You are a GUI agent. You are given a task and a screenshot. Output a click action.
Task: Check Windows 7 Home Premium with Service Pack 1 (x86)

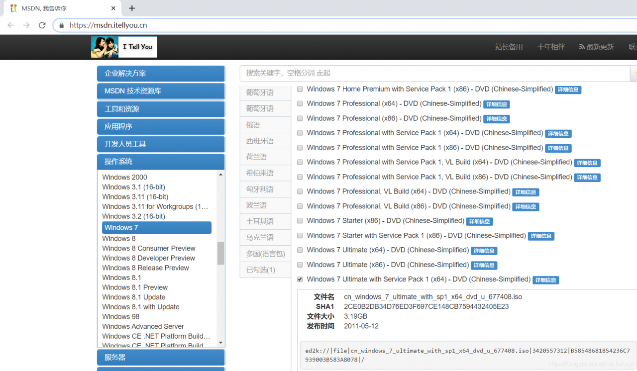(x=300, y=89)
